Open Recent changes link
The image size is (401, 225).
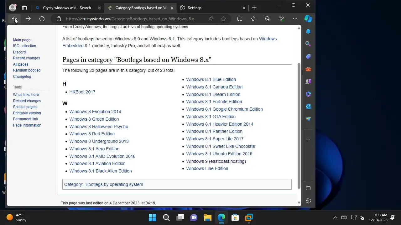[26, 58]
